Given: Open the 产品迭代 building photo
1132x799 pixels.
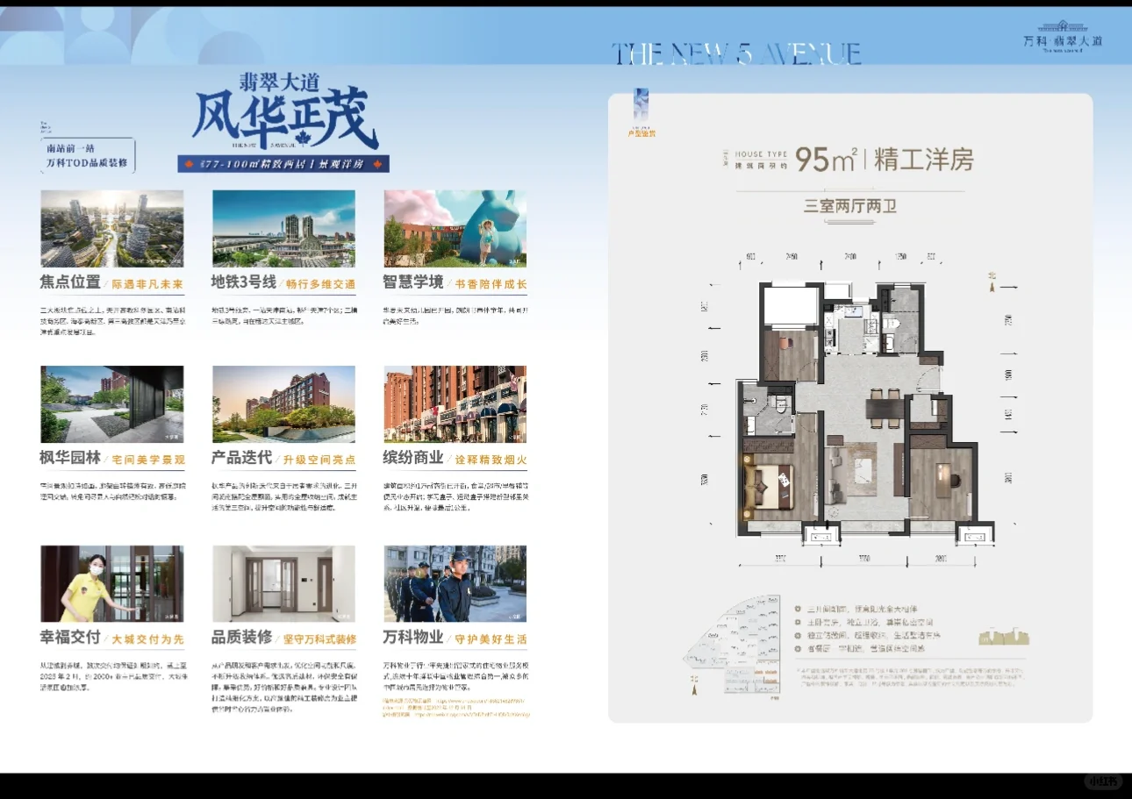Looking at the screenshot, I should coord(283,404).
